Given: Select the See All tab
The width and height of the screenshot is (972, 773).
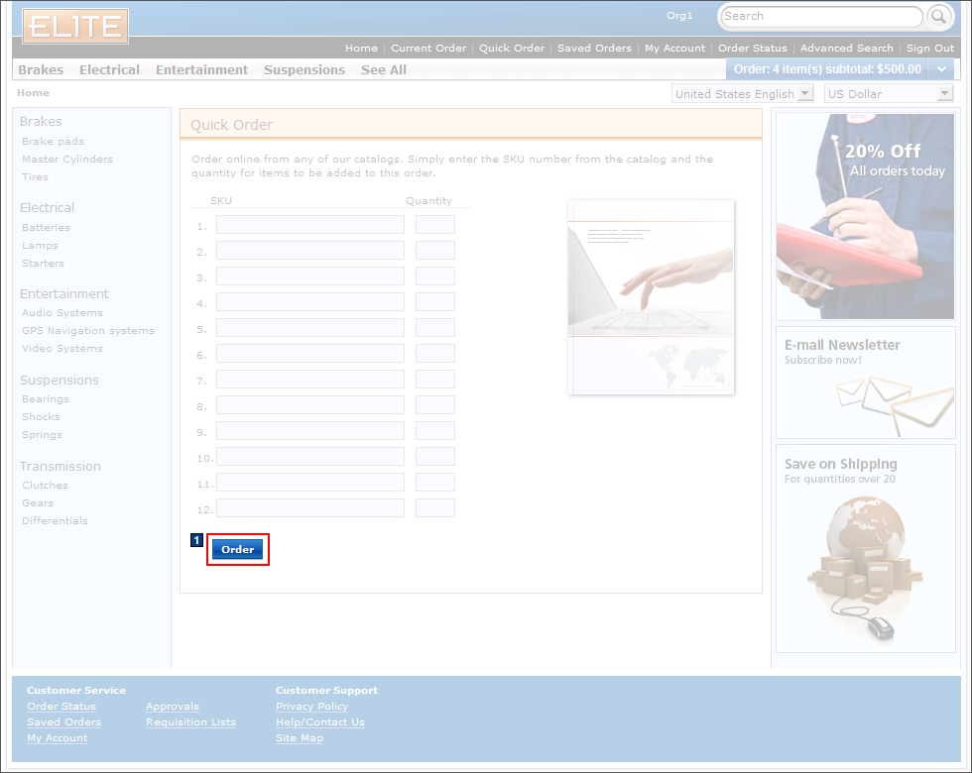Looking at the screenshot, I should (384, 70).
